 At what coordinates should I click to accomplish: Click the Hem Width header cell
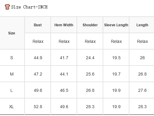[x=64, y=25]
